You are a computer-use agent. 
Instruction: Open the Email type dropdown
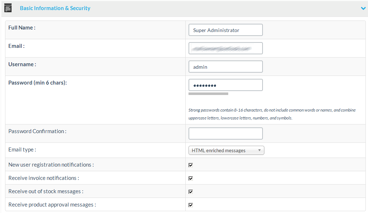[226, 150]
